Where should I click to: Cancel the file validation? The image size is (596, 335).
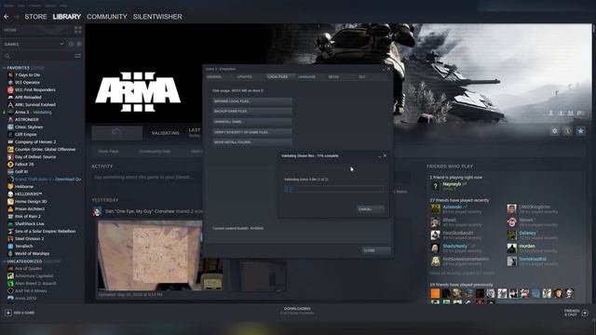(x=371, y=209)
